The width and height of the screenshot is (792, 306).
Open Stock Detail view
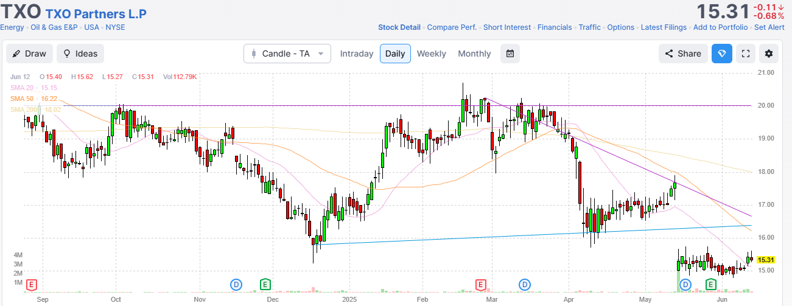click(x=399, y=27)
